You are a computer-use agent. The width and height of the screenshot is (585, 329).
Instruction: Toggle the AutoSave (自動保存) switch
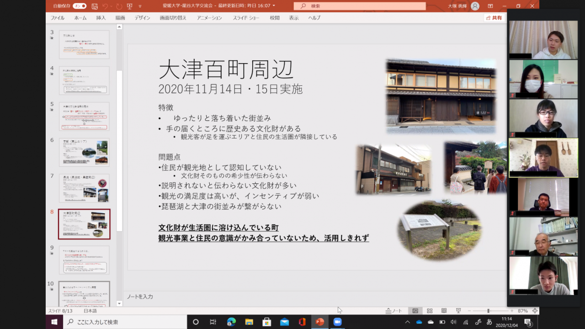pyautogui.click(x=80, y=6)
